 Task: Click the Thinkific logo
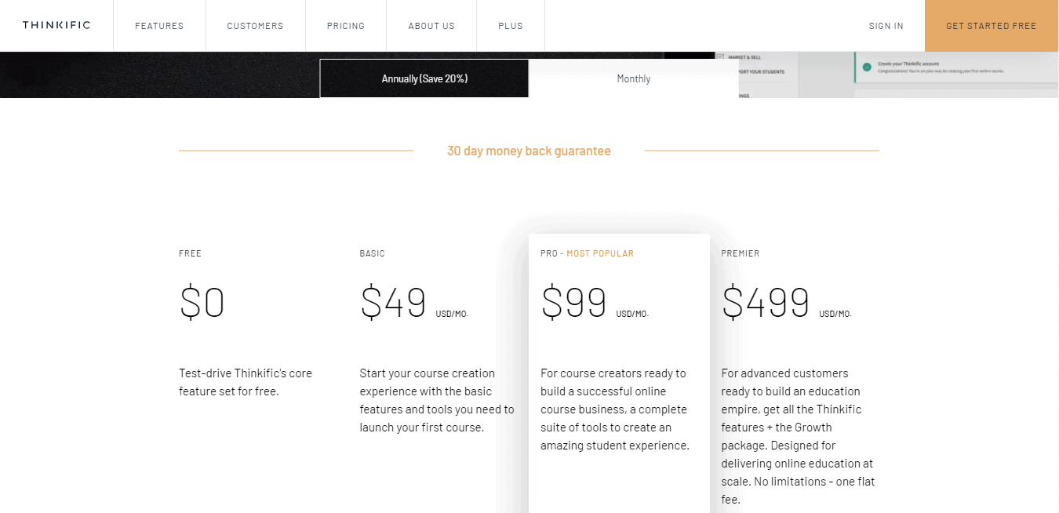(x=56, y=26)
